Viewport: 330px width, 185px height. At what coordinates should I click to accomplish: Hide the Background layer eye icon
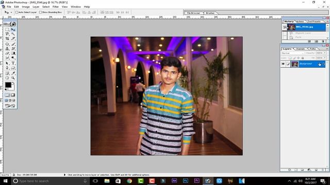click(x=283, y=64)
